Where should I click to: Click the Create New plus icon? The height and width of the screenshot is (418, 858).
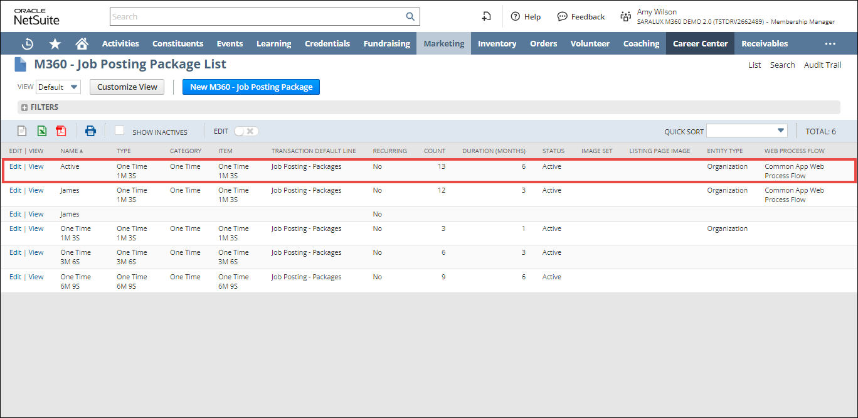coord(486,17)
